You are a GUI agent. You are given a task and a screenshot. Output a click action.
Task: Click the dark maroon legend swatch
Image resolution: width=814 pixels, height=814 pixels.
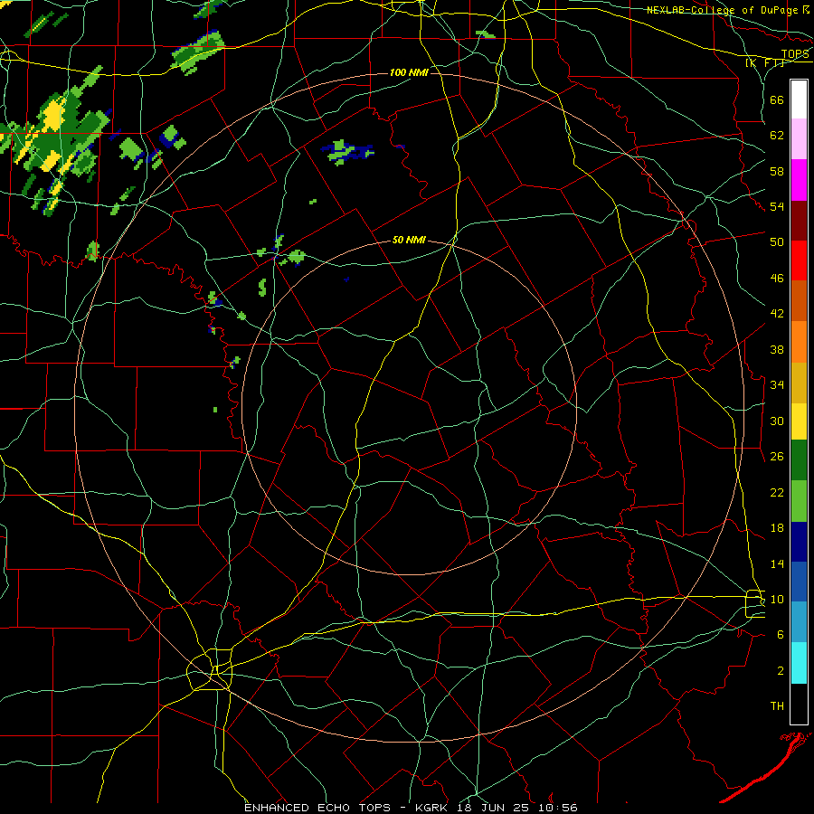pyautogui.click(x=799, y=221)
